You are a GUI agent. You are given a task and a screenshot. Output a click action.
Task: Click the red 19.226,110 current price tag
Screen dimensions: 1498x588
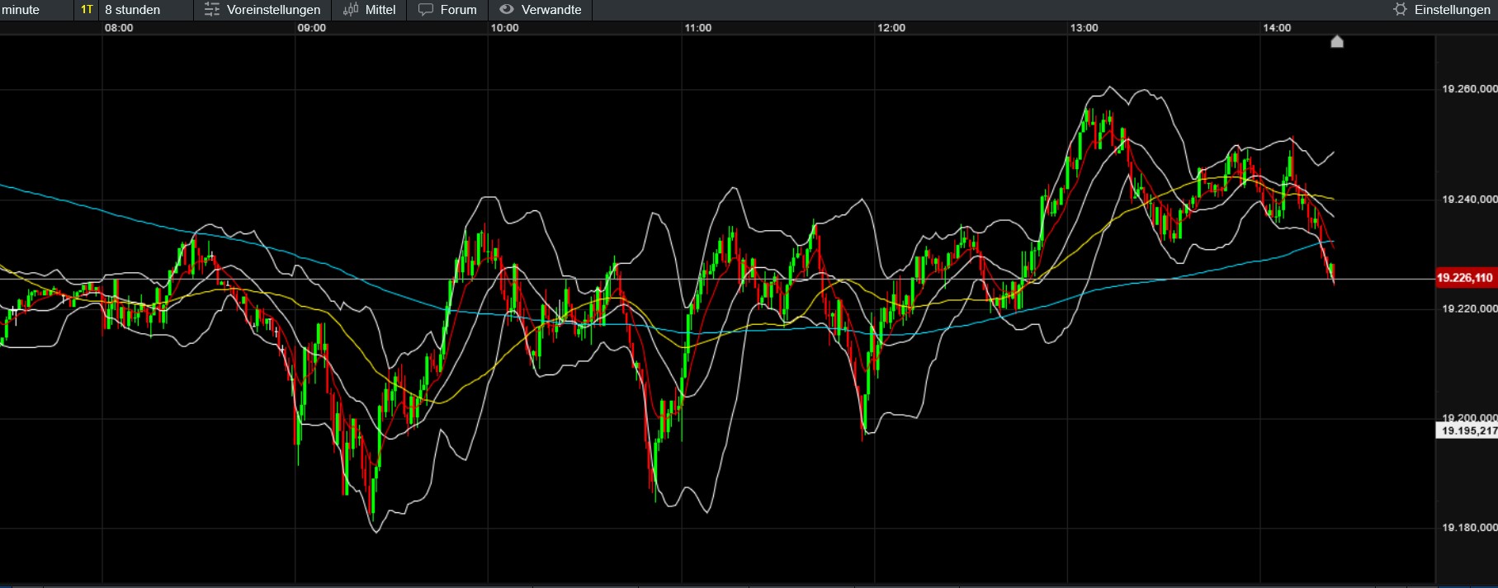click(x=1465, y=278)
